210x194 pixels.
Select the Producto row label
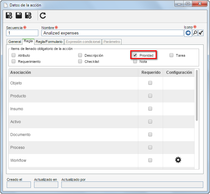(18, 96)
